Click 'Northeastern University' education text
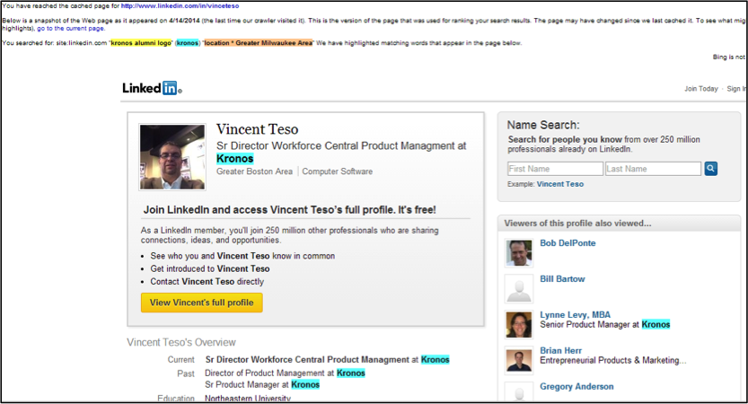Screen dimensions: 748x404 [x=248, y=399]
